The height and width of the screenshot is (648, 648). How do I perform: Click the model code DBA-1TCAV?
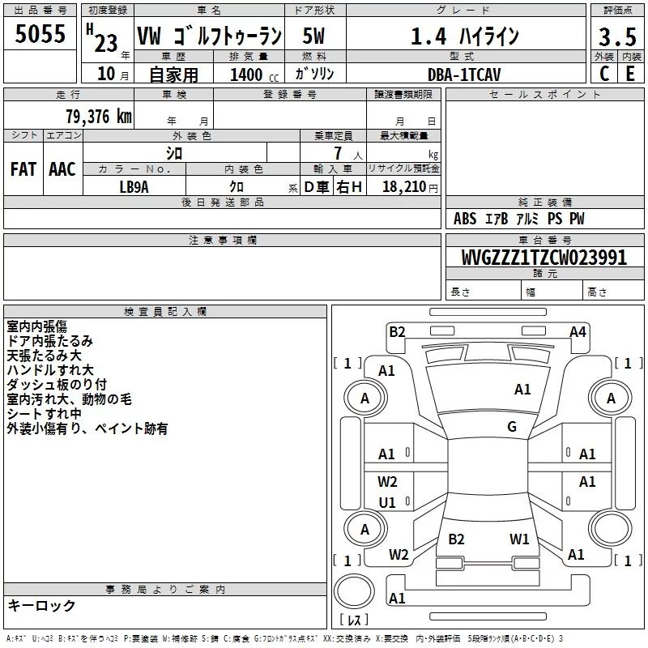point(464,75)
